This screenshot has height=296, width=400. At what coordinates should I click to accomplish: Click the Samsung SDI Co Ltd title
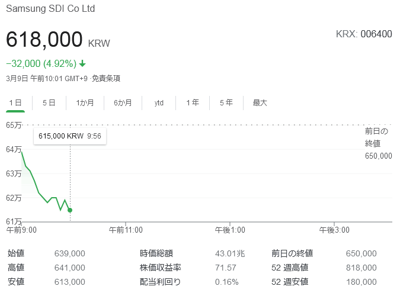[50, 9]
